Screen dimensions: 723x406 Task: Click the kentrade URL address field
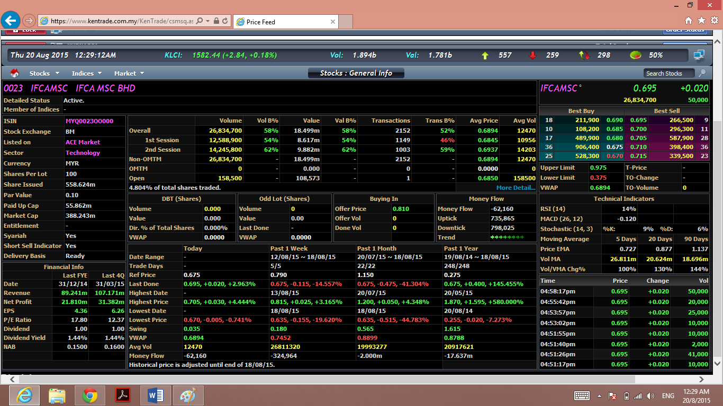pyautogui.click(x=122, y=21)
